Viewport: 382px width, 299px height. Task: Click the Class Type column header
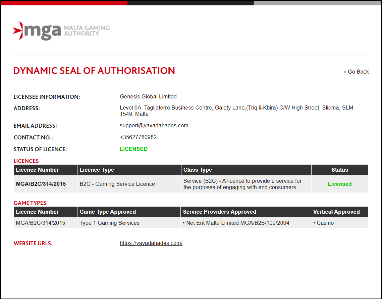[x=198, y=170]
